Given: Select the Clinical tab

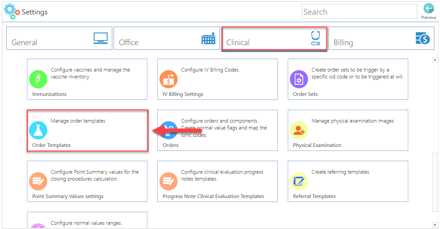Looking at the screenshot, I should 274,39.
